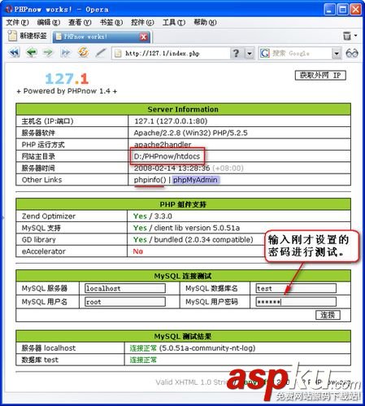This screenshot has width=365, height=406.
Task: Click the D:/PHPnow/htdocs directory text
Action: tap(167, 156)
